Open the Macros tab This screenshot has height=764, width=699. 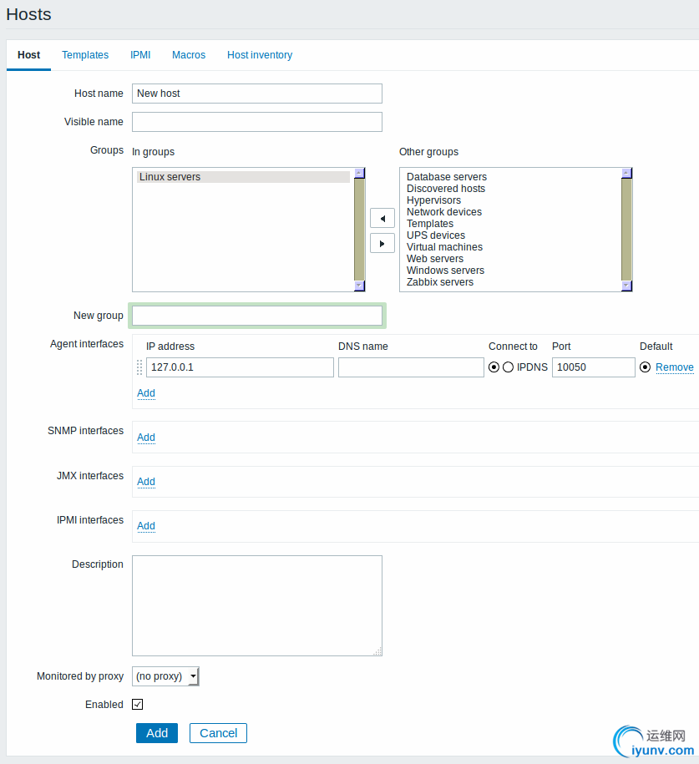point(189,55)
